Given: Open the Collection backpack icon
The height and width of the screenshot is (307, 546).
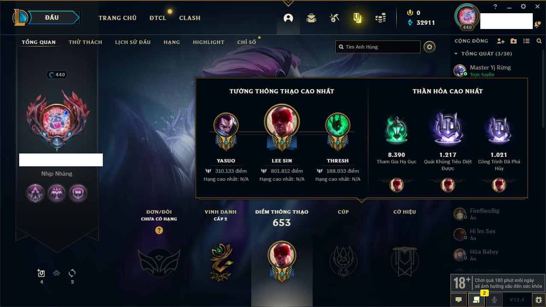Looking at the screenshot, I should pos(311,18).
